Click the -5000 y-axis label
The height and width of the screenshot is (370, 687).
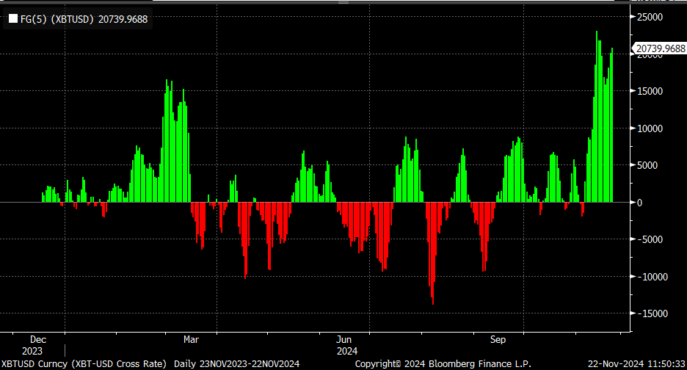pyautogui.click(x=649, y=239)
